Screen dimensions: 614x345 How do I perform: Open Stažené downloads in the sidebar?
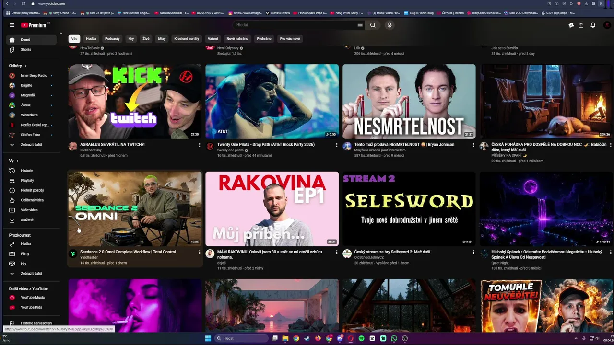tap(32, 219)
